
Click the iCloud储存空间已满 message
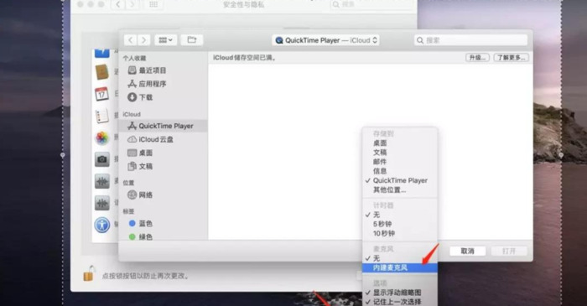coord(245,58)
